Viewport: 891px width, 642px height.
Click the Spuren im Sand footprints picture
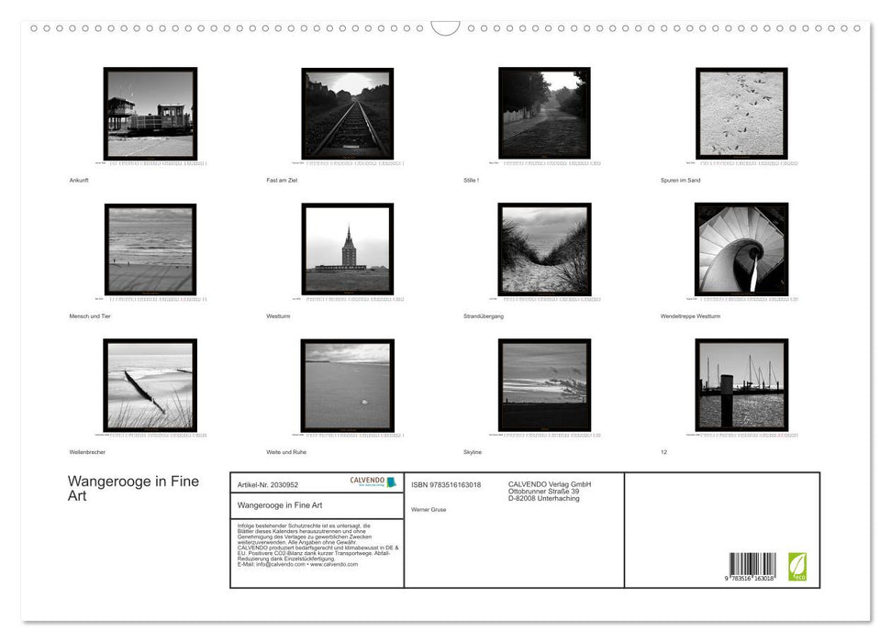pos(741,114)
